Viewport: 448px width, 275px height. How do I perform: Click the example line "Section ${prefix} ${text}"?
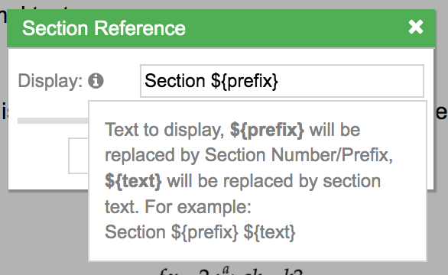coord(200,232)
